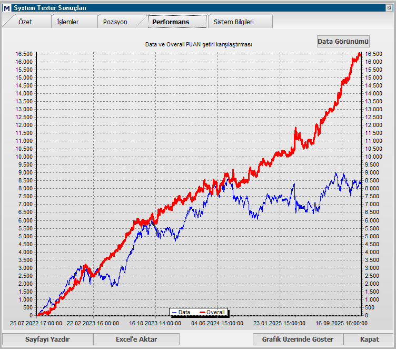Click the date label 25.07.2022 17:00:00

coord(36,323)
